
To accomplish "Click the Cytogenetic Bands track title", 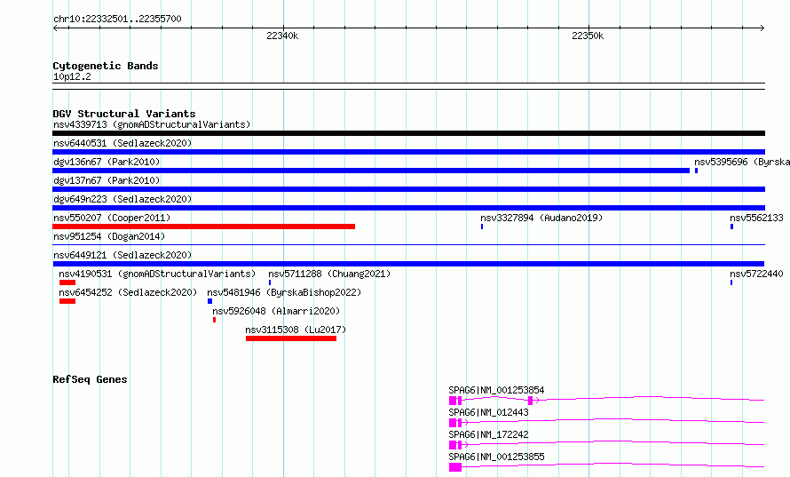I will (x=106, y=66).
